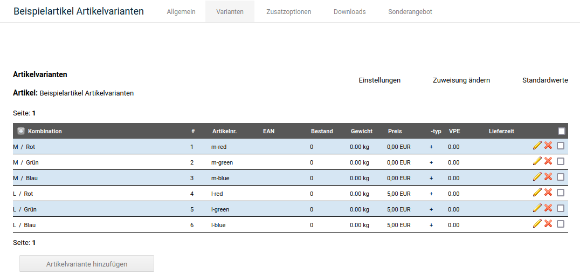Viewport: 580px width, 280px height.
Task: Click pencil icon for m-green variant
Action: click(537, 161)
